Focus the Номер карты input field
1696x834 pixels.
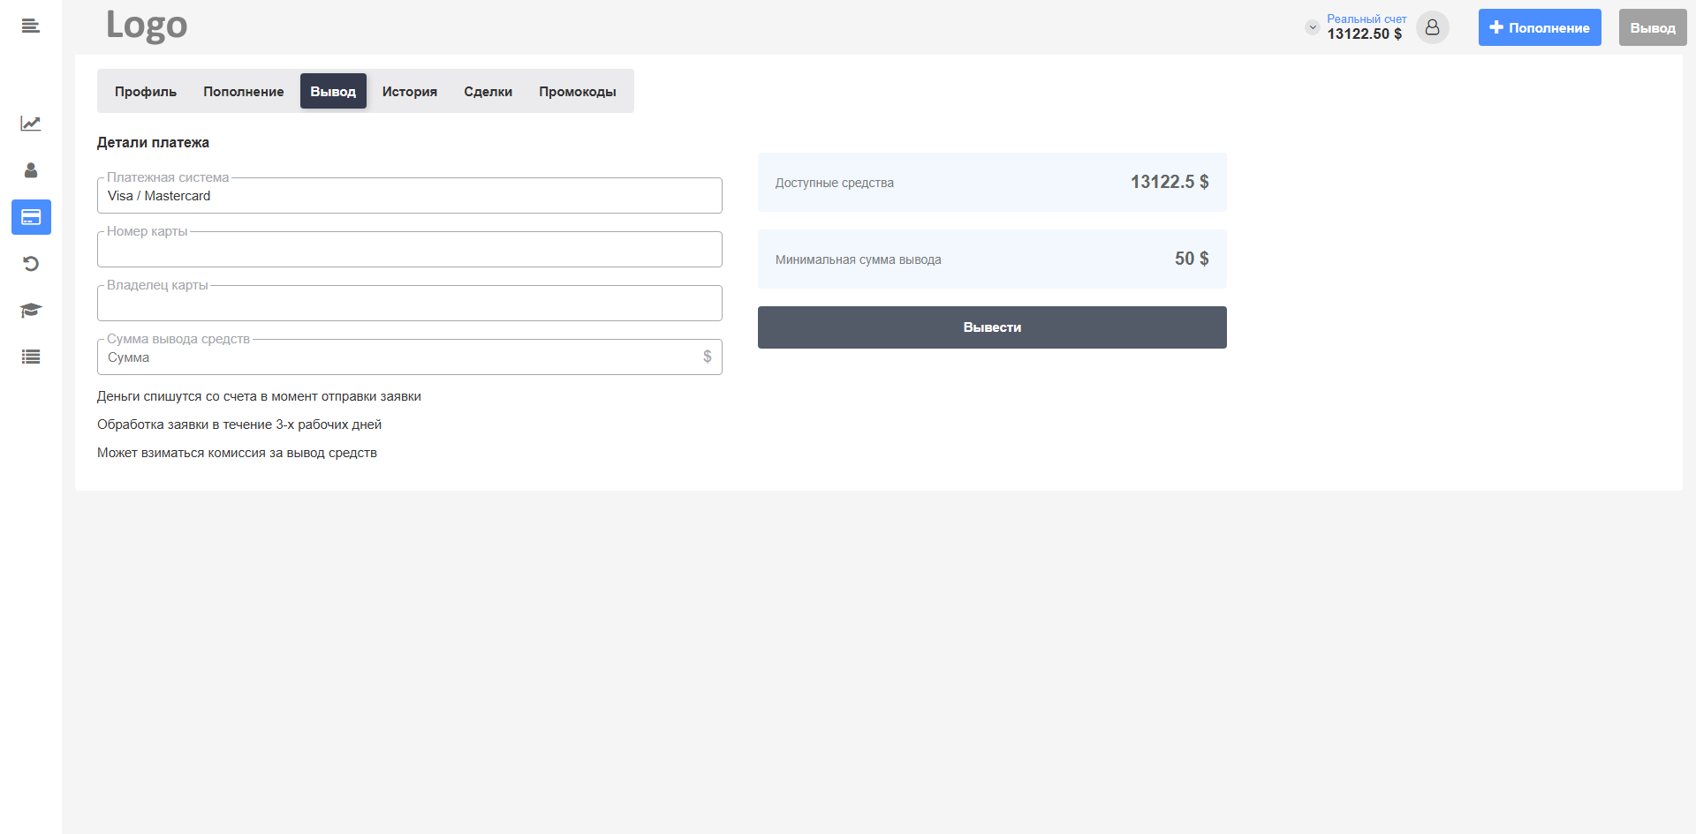point(409,250)
